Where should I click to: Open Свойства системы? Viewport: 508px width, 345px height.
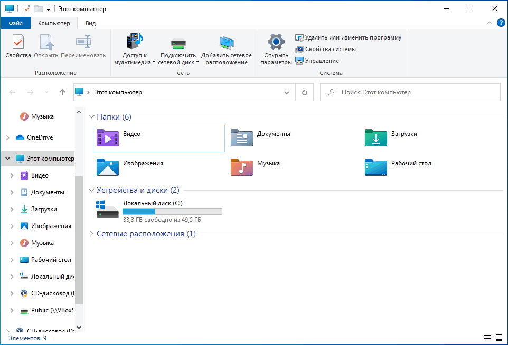tap(326, 49)
